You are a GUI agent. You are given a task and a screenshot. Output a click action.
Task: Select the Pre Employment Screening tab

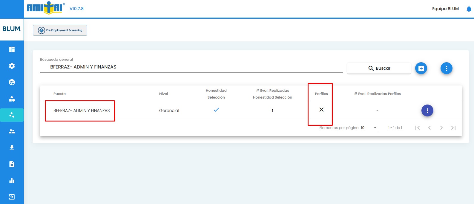[60, 30]
